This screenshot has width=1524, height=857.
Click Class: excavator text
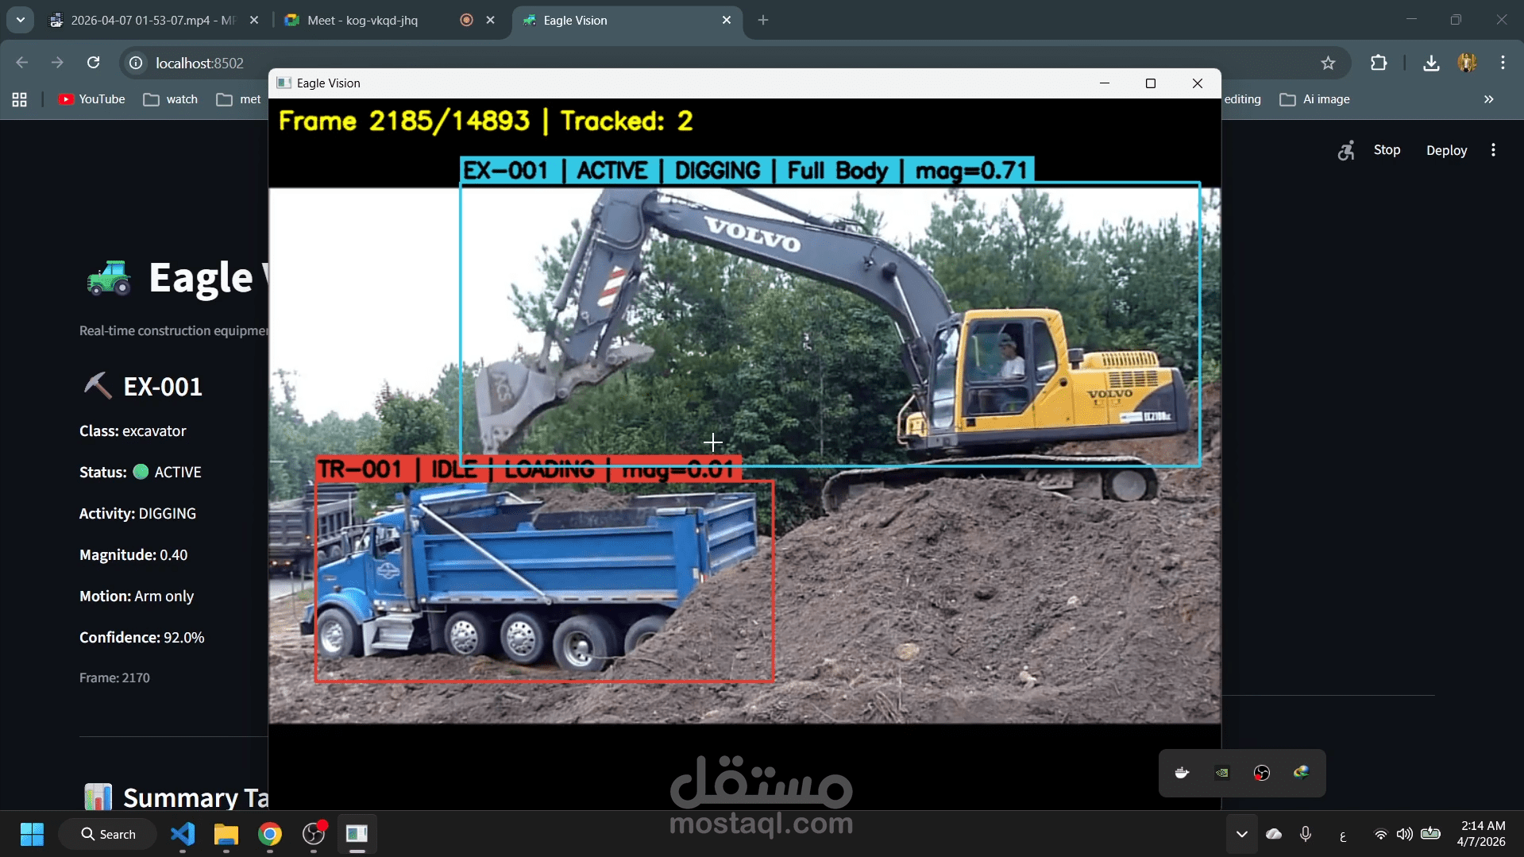[x=133, y=430]
